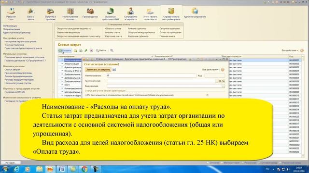Screen dimensions: 309x173
Task: Click the Создать button in Статьи затрат
Action: (65, 50)
